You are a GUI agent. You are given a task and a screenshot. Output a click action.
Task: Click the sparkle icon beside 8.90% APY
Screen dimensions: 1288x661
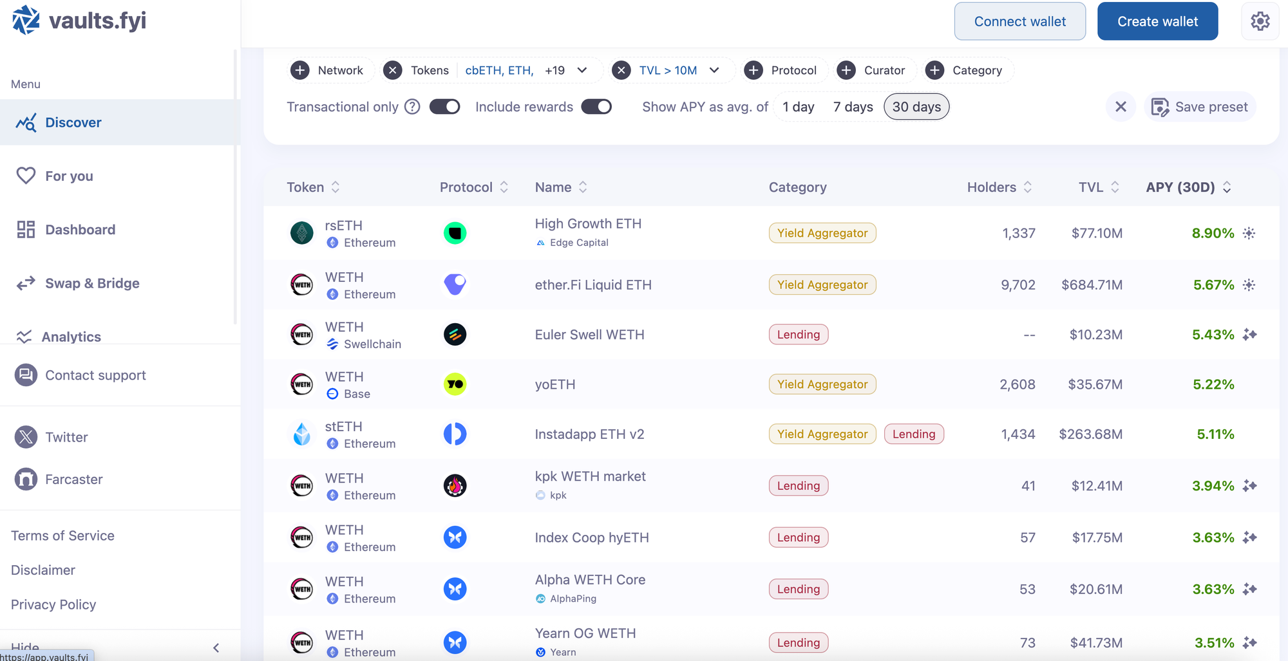point(1249,233)
